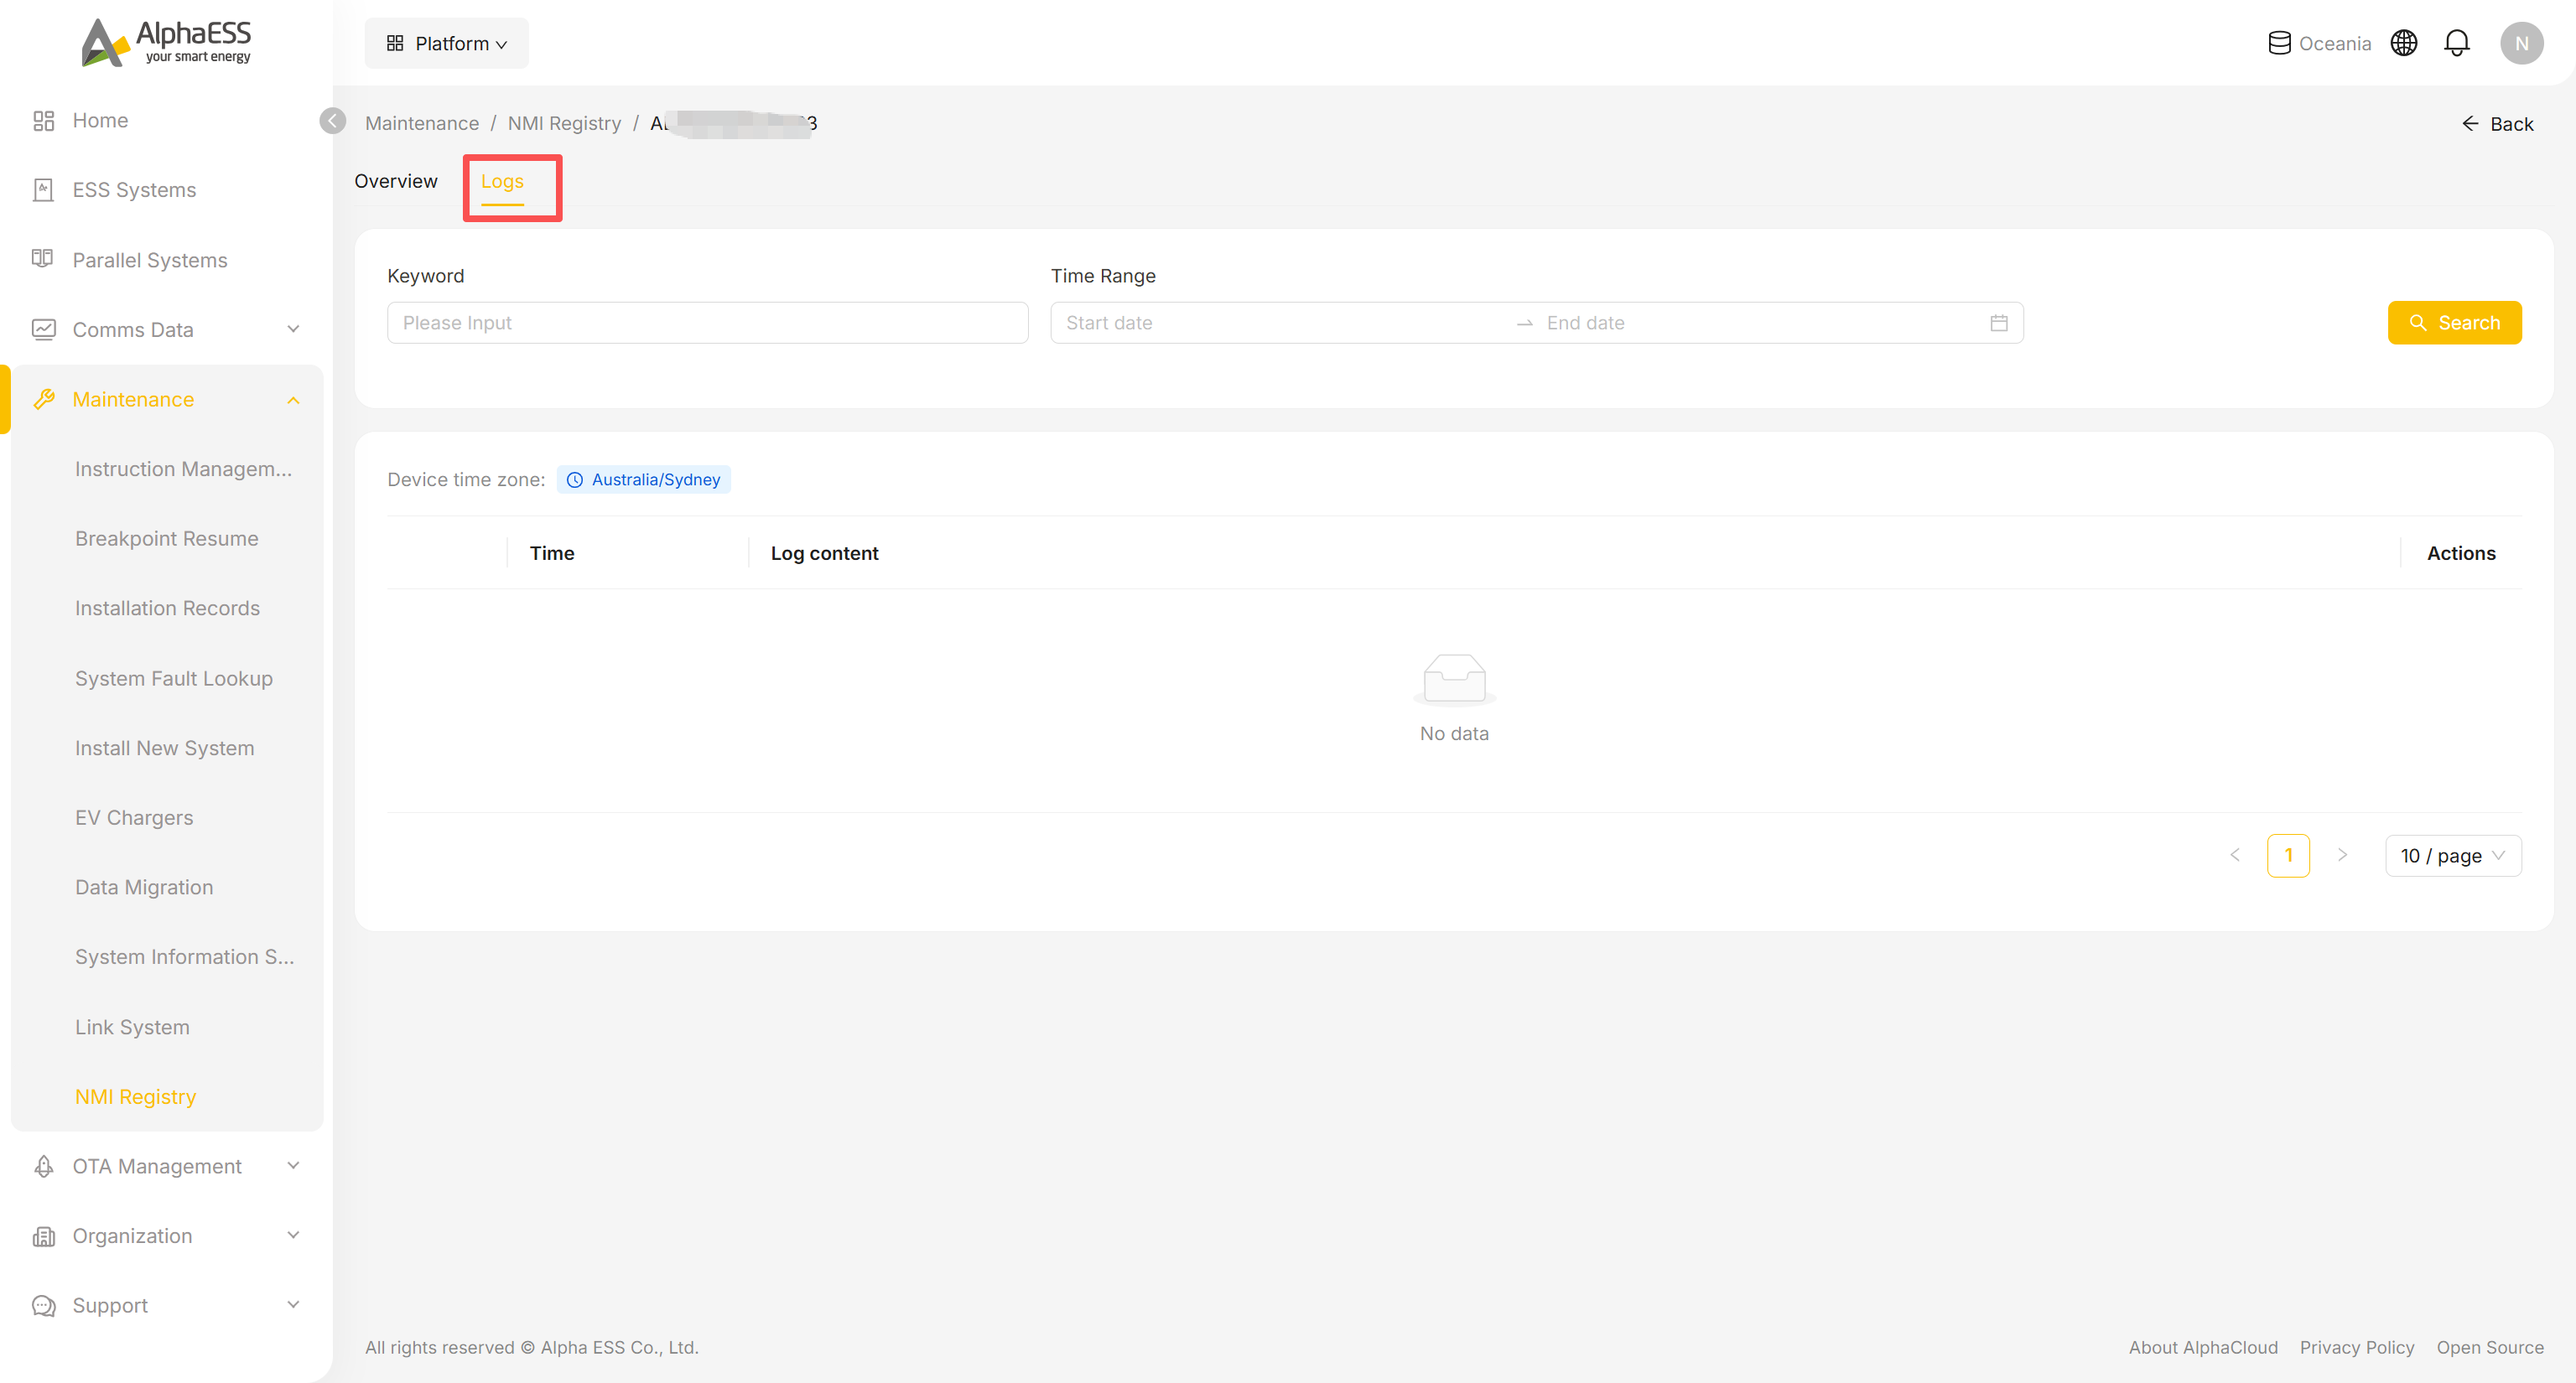2576x1383 pixels.
Task: Open Breakpoint Resume
Action: click(166, 539)
